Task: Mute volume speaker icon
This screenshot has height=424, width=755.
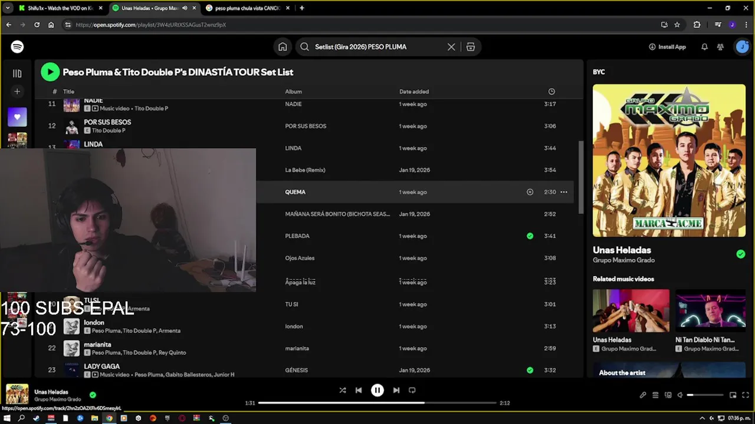Action: point(680,395)
